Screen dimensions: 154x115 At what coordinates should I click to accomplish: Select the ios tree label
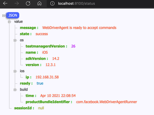(22, 71)
